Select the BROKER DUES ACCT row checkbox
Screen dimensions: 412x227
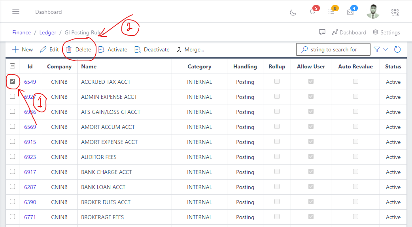[x=12, y=202]
